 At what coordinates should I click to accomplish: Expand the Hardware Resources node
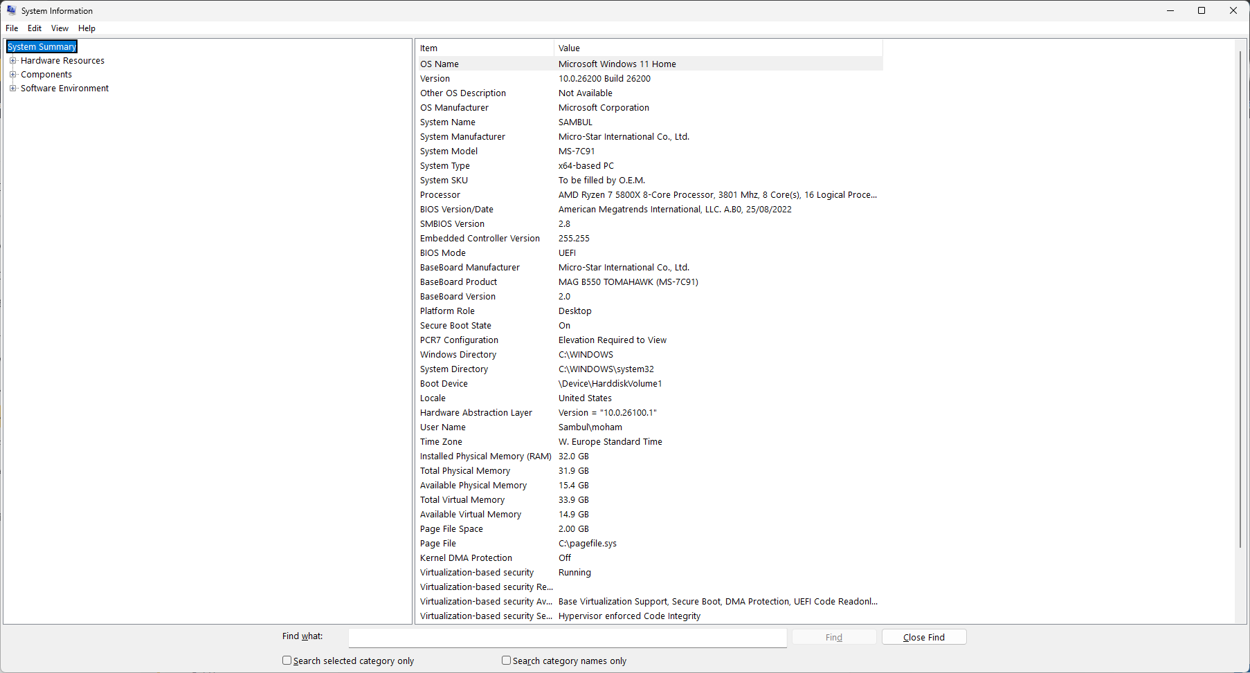12,61
